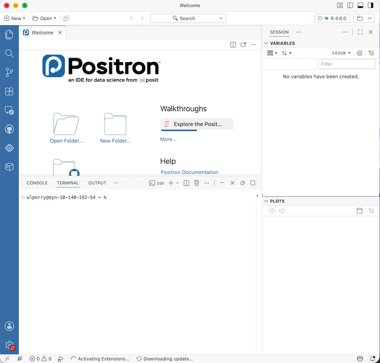Viewport: 380px width, 363px height.
Task: Open Welcome in new window icon
Action: (x=243, y=44)
